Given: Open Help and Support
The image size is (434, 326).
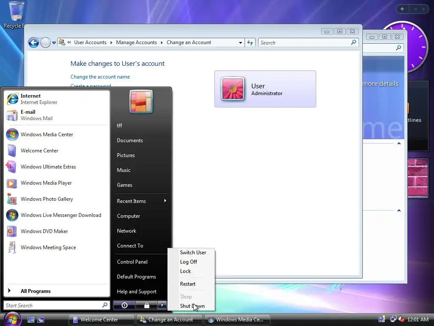Looking at the screenshot, I should [x=142, y=292].
